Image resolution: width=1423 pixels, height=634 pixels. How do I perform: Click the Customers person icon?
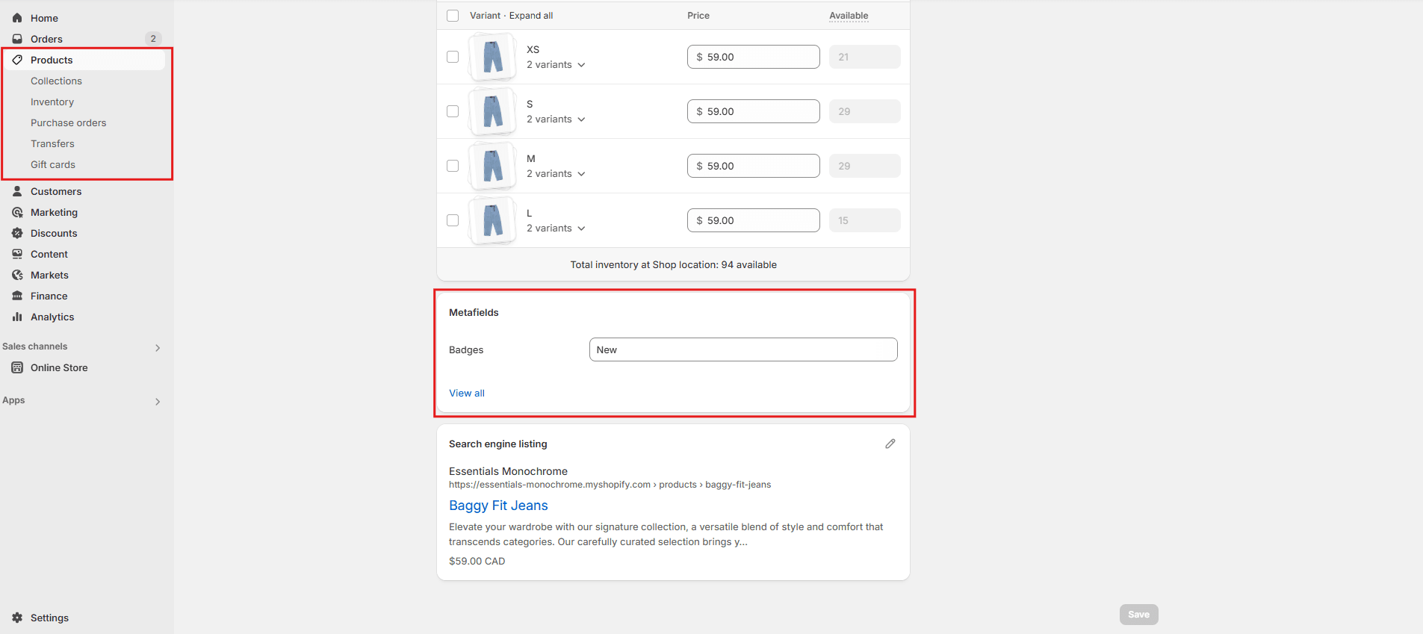(x=17, y=191)
